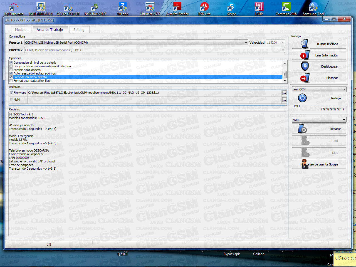Toggle Auto reespaldo/restauración qcn
The width and height of the screenshot is (356, 267).
coord(11,73)
